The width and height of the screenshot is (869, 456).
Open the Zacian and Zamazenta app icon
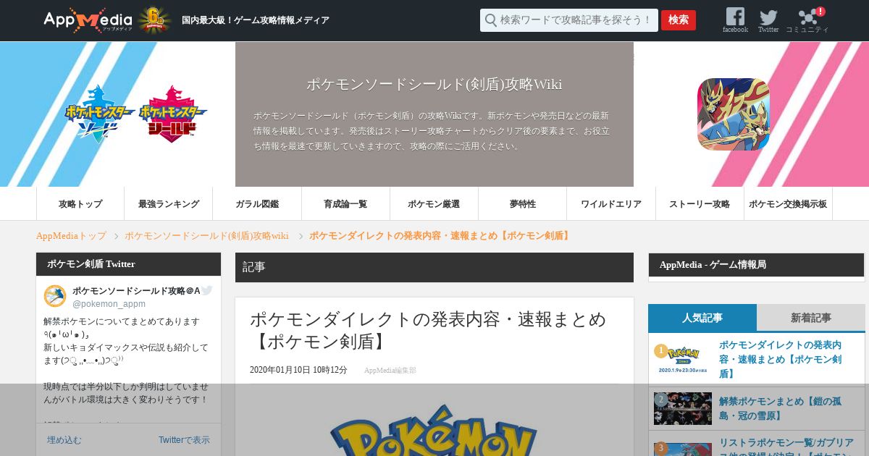pos(734,114)
